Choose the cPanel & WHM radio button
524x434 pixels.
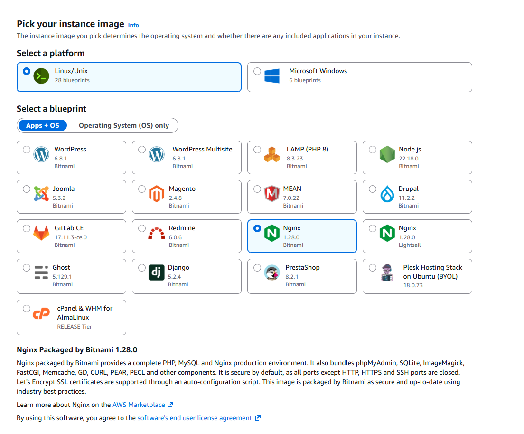[x=27, y=309]
